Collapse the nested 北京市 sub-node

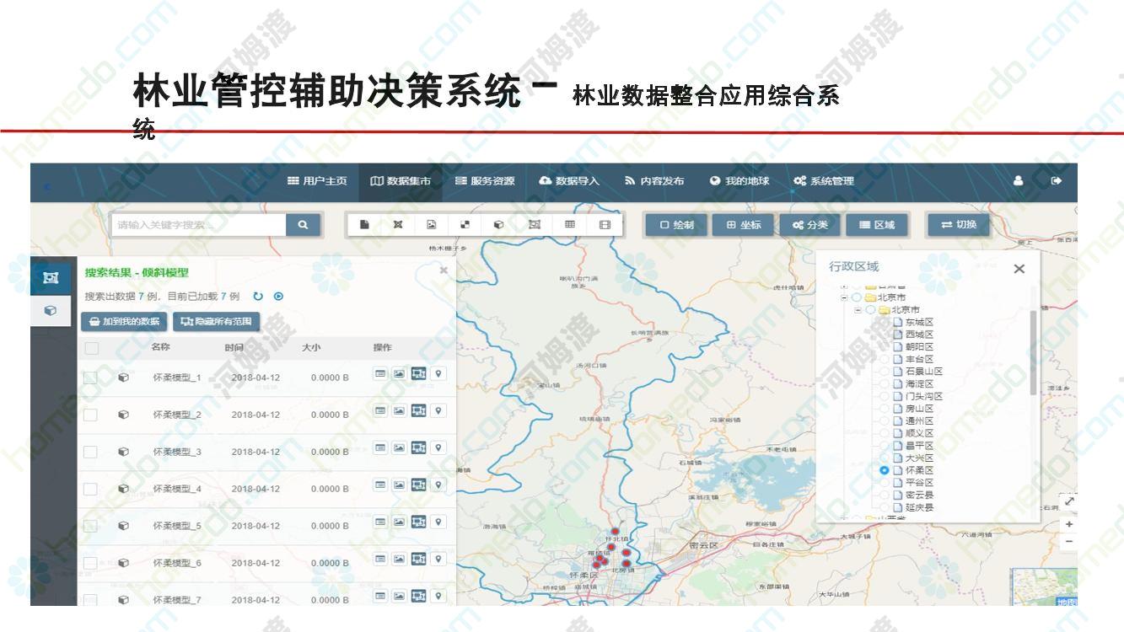click(858, 310)
